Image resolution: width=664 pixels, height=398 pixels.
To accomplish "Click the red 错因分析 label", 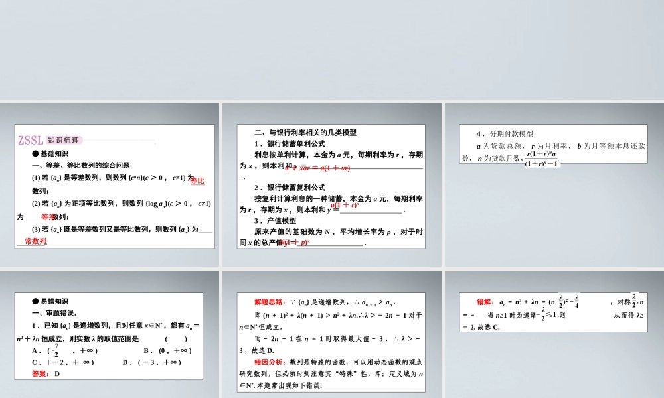I will point(270,362).
